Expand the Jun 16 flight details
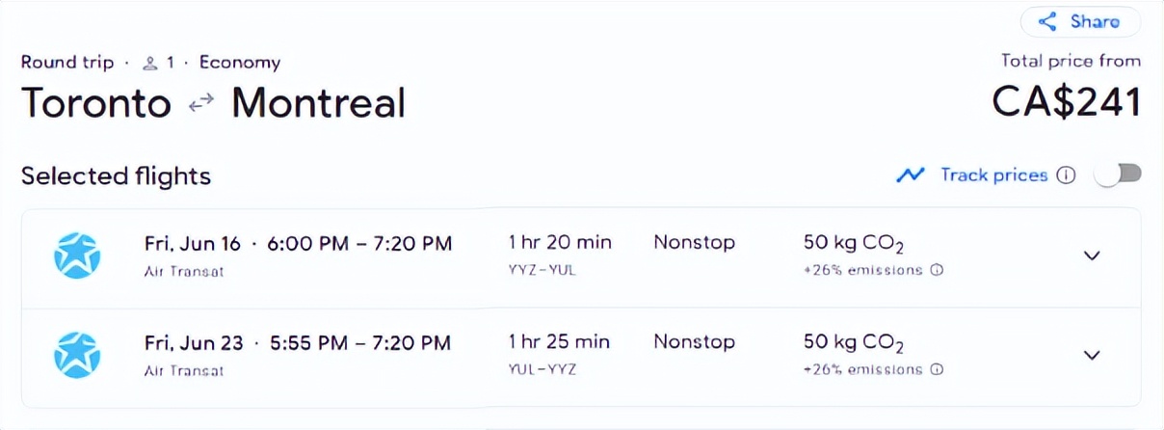 1091,255
